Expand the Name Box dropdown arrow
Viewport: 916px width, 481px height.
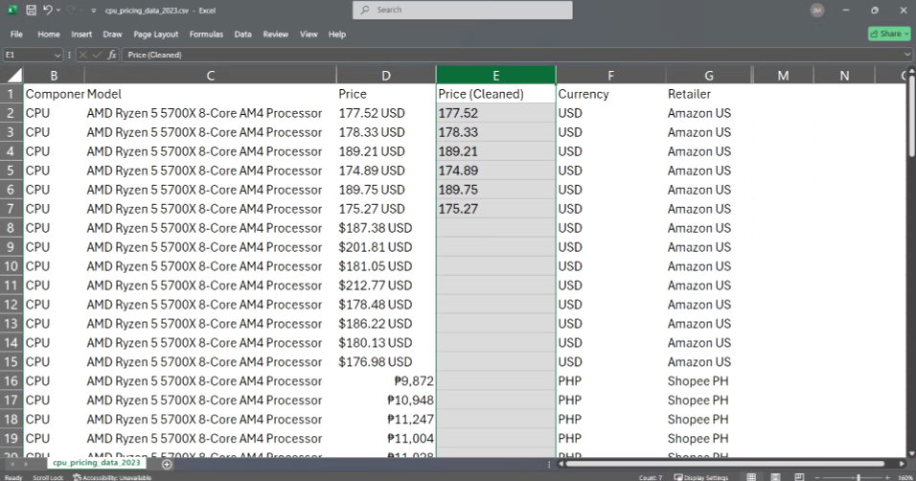57,55
